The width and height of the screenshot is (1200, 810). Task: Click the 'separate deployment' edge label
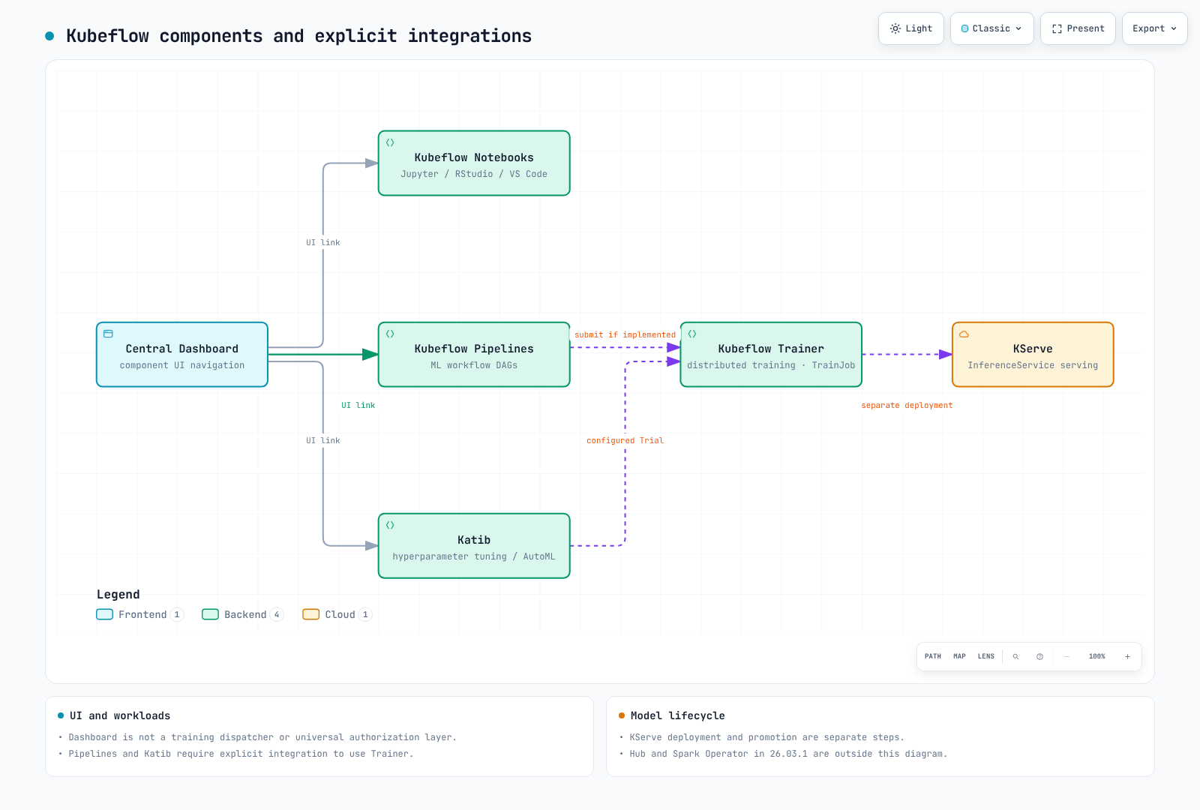click(x=907, y=405)
